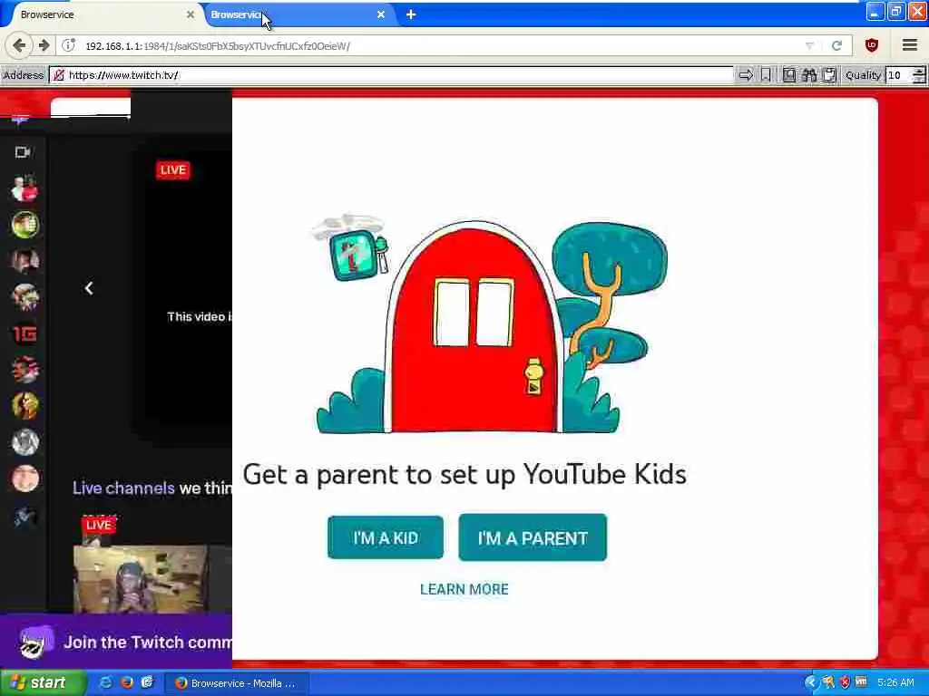Open site info icon in URL bar
Viewport: 929px width, 696px height.
point(69,45)
